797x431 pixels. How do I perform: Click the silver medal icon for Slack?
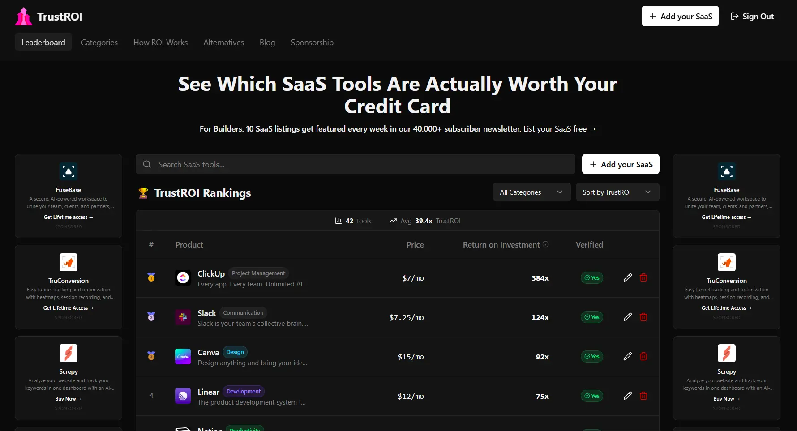point(151,317)
